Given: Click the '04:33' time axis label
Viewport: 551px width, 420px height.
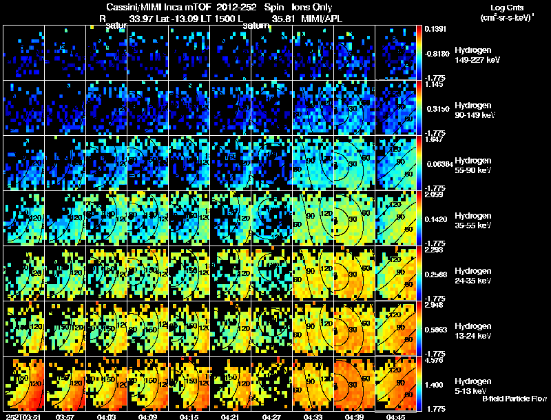Looking at the screenshot, I should pos(313,417).
